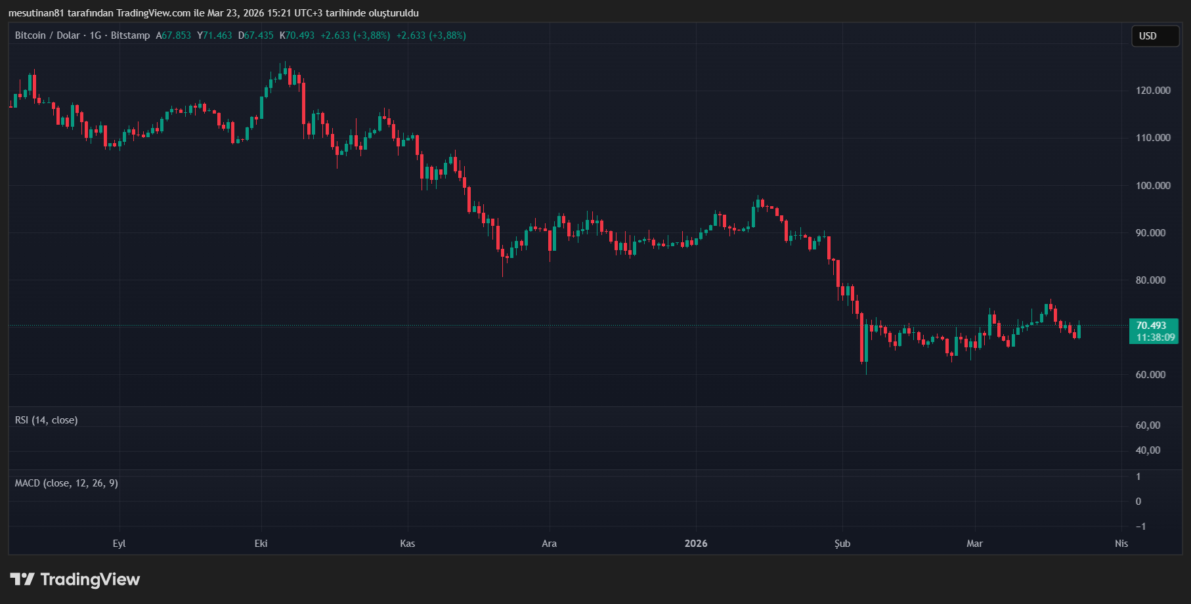
Task: Click the Ara label on time axis
Action: pos(549,544)
